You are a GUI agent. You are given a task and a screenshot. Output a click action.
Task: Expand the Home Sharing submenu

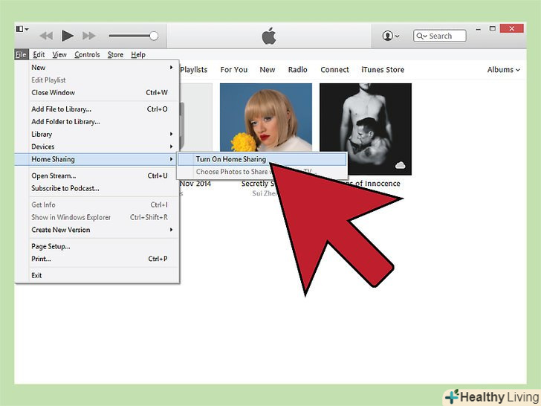pos(97,159)
